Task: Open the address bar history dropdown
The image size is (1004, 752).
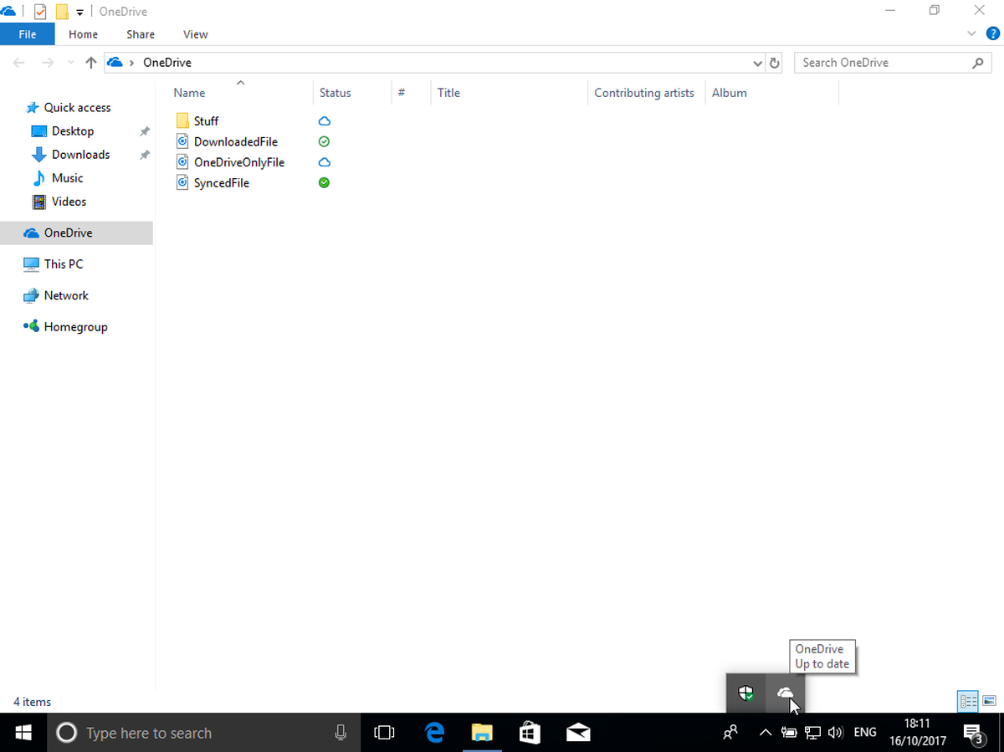Action: (x=757, y=63)
